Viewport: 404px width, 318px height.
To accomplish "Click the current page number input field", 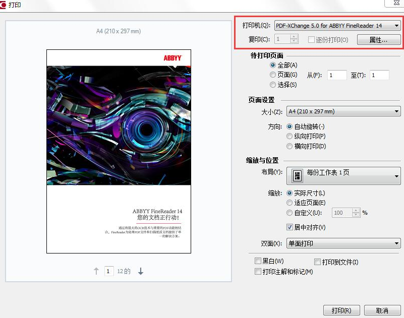I will point(109,271).
